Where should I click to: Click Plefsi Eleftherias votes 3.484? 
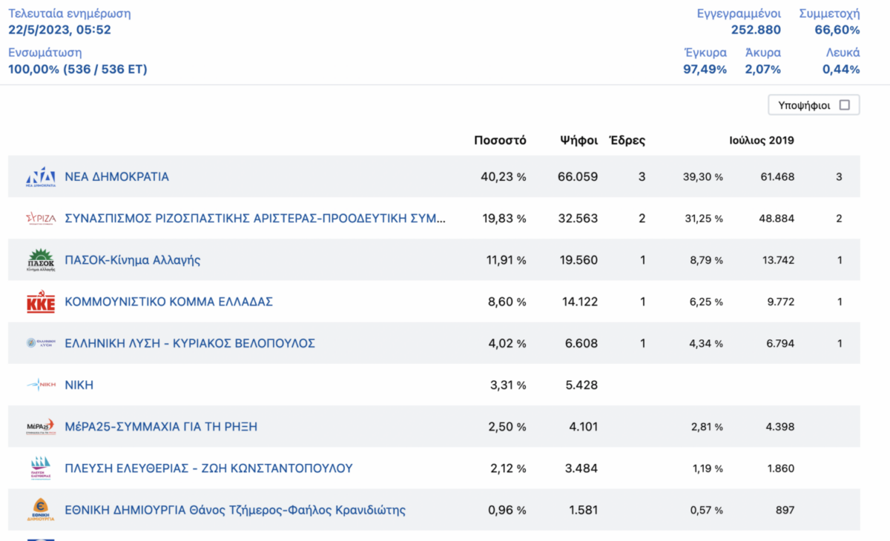[x=581, y=468]
